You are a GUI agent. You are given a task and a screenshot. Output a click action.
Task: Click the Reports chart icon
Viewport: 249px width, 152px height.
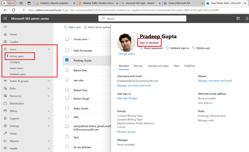point(5,141)
